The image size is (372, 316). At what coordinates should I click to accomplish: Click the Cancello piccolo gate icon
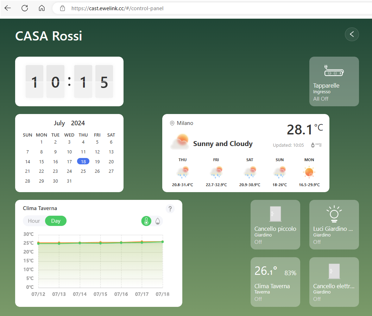pos(275,214)
